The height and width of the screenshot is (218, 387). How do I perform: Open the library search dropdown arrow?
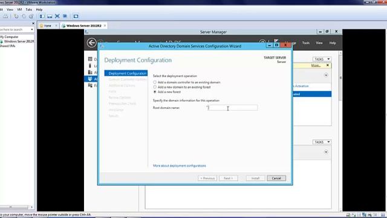tap(32, 30)
